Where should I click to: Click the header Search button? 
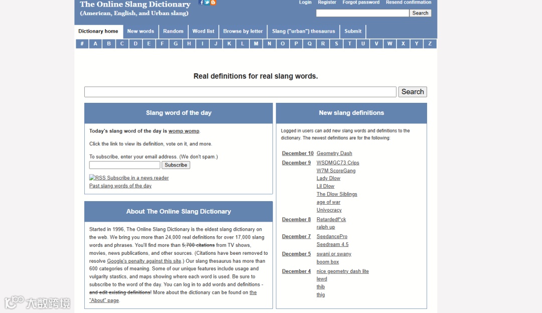(421, 13)
